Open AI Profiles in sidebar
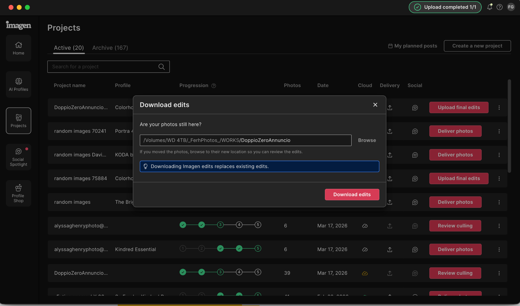Screen dimensions: 520x306 tap(19, 84)
